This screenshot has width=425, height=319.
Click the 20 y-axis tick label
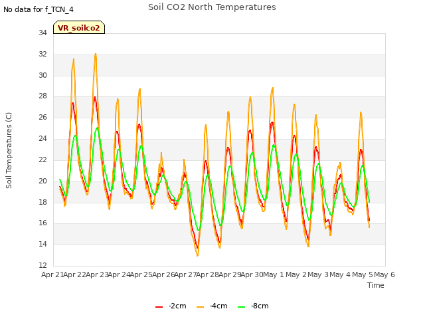pos(42,181)
